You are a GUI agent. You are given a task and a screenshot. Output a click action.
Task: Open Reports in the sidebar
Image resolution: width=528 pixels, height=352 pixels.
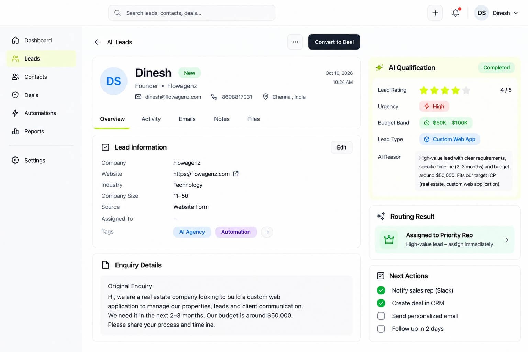(x=41, y=131)
